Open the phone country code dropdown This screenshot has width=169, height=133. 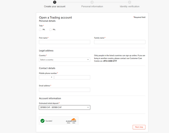[46, 77]
